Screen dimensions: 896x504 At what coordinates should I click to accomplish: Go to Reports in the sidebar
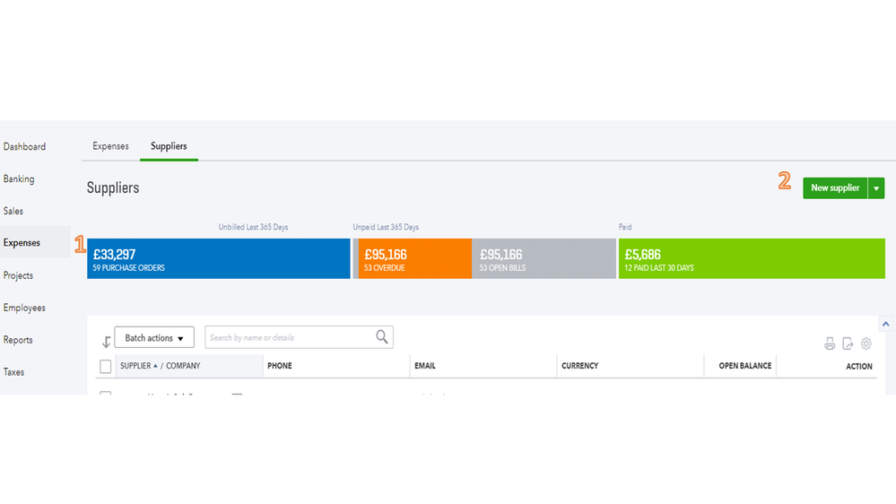[x=18, y=340]
